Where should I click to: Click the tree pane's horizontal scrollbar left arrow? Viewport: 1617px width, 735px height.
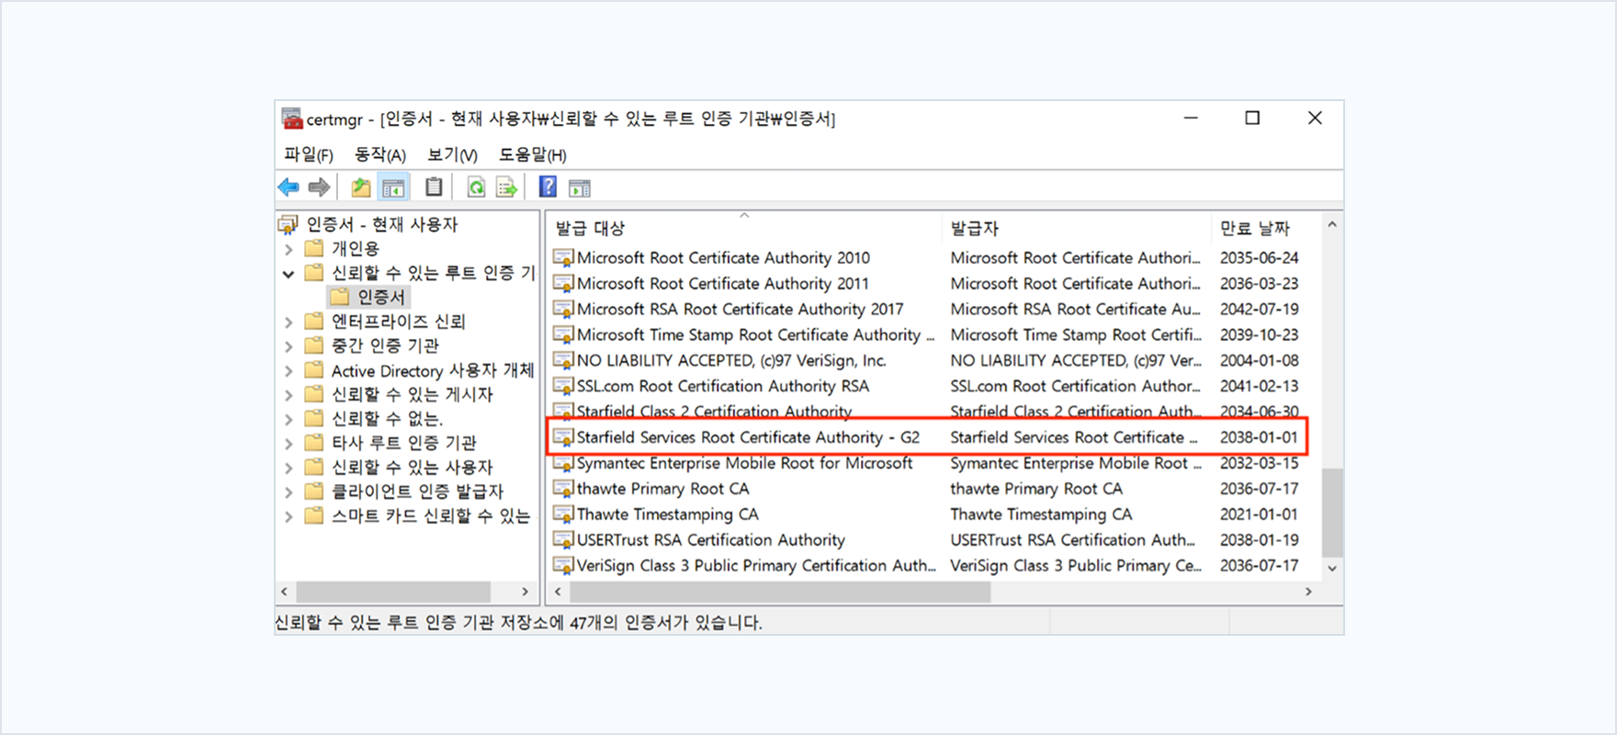(x=285, y=592)
